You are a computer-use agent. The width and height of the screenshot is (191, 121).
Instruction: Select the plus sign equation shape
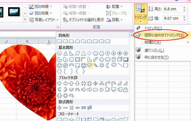pos(59,108)
